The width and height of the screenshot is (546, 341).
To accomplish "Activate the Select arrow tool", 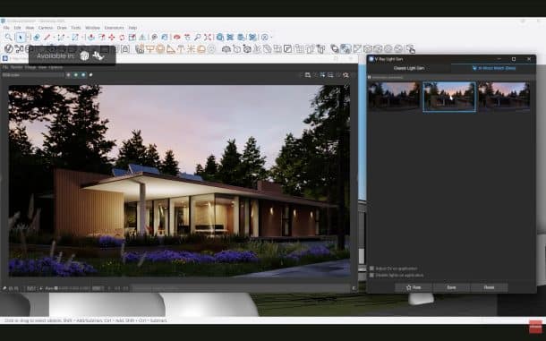I will click(x=21, y=37).
